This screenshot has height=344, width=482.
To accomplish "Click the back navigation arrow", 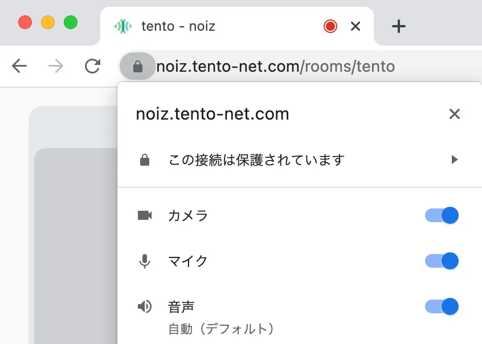I will click(x=19, y=67).
